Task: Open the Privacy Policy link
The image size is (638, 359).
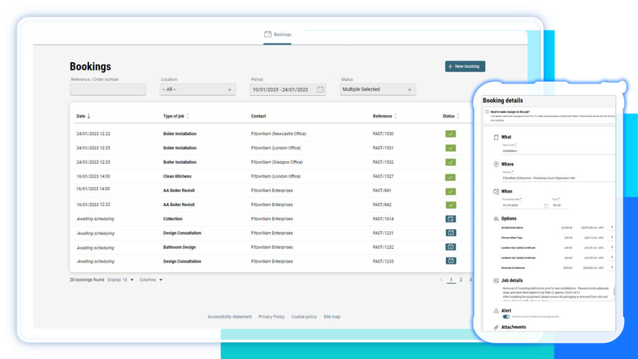Action: (272, 317)
